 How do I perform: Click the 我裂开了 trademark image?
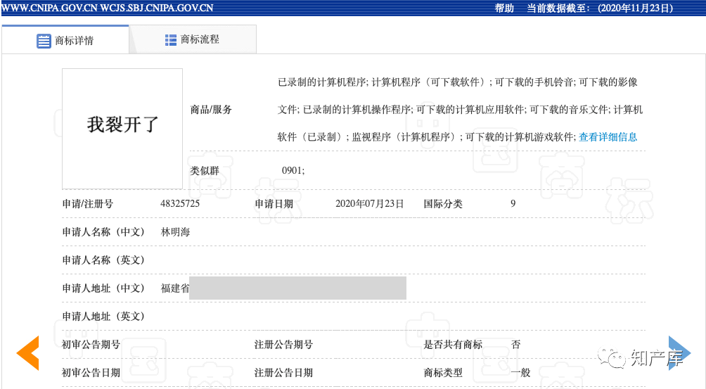click(x=122, y=129)
